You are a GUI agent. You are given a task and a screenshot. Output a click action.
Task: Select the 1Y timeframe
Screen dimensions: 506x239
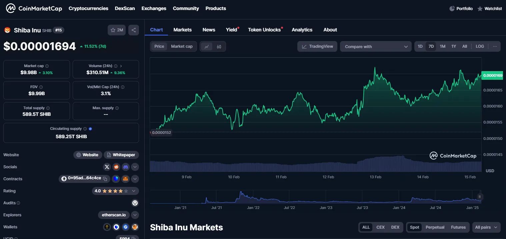coord(453,46)
